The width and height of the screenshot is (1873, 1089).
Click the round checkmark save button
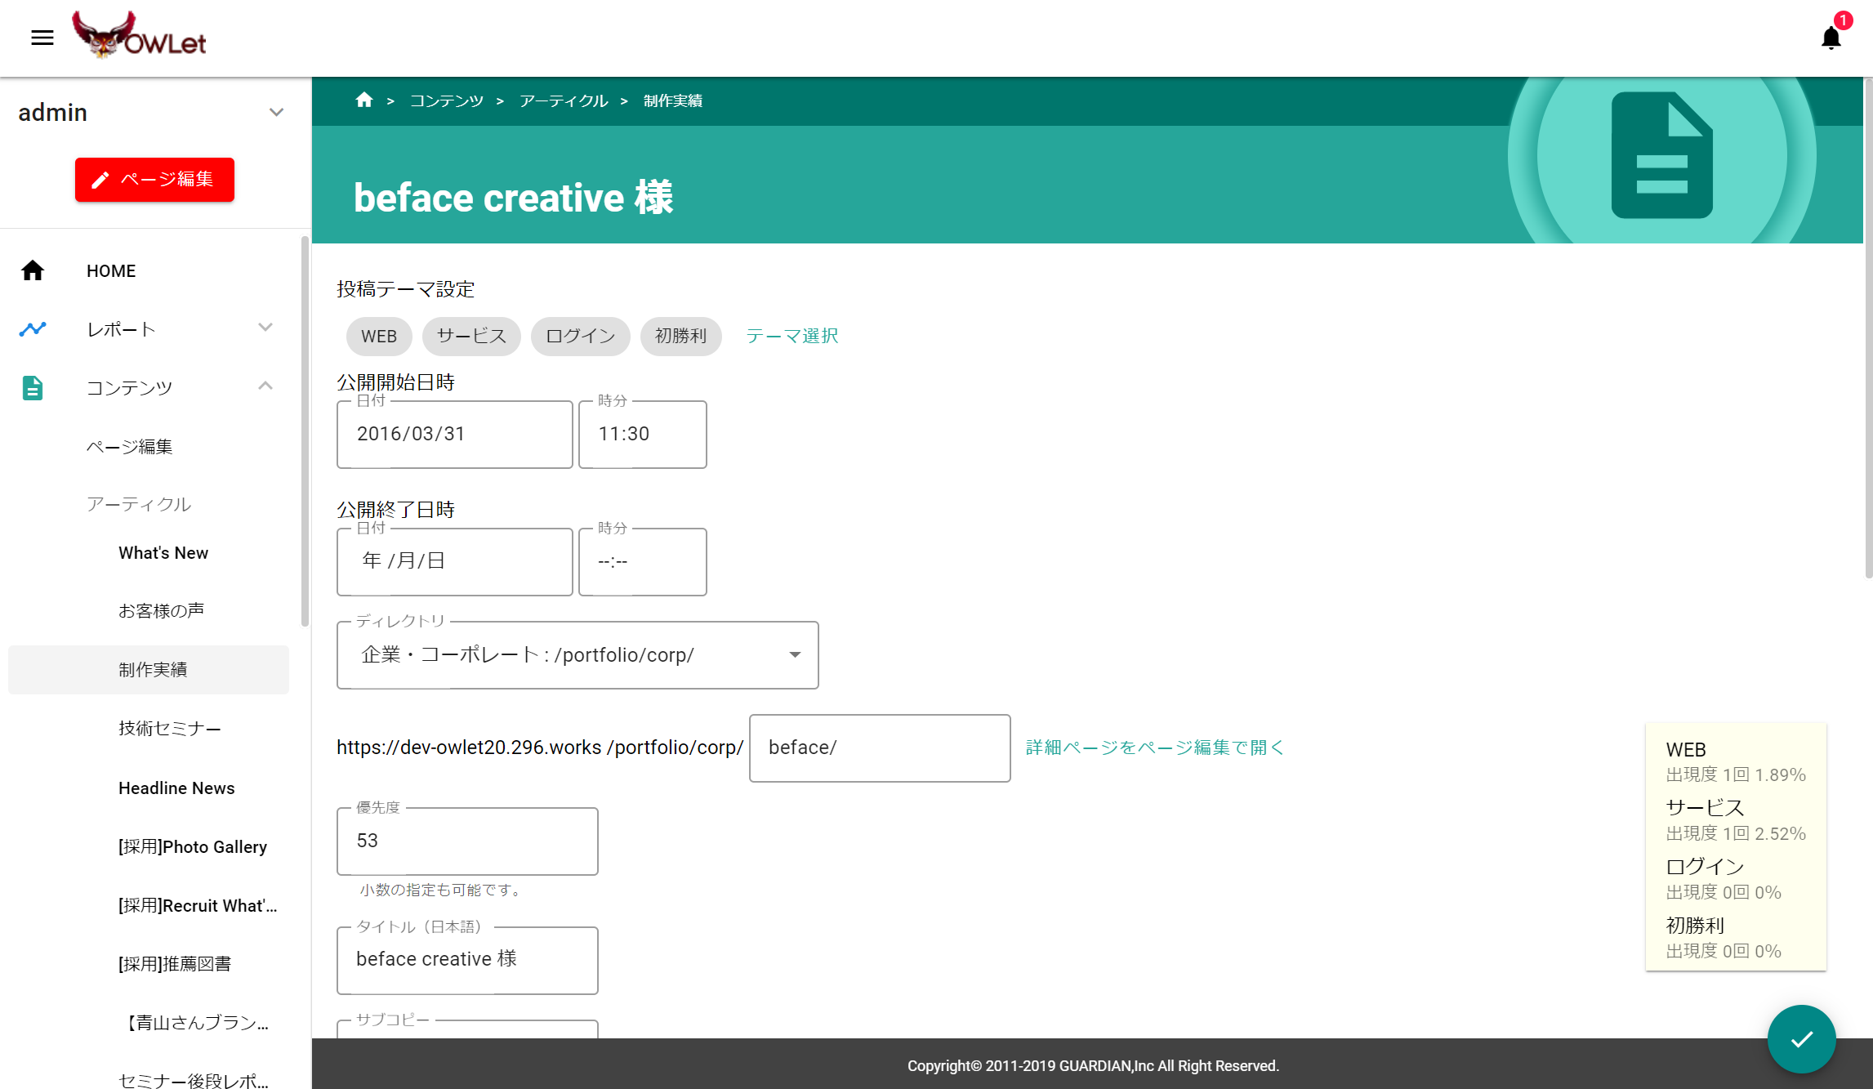(1801, 1038)
